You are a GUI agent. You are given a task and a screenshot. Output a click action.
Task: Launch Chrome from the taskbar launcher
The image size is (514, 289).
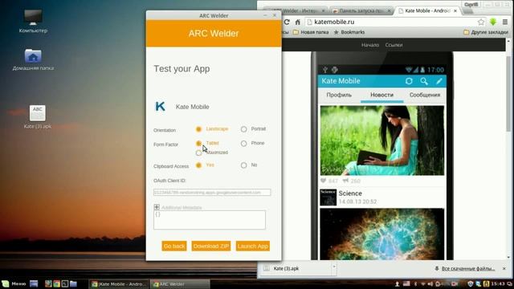pyautogui.click(x=56, y=283)
